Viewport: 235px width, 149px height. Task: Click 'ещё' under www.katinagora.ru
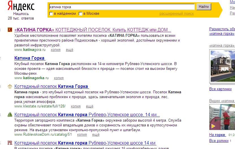70,50
